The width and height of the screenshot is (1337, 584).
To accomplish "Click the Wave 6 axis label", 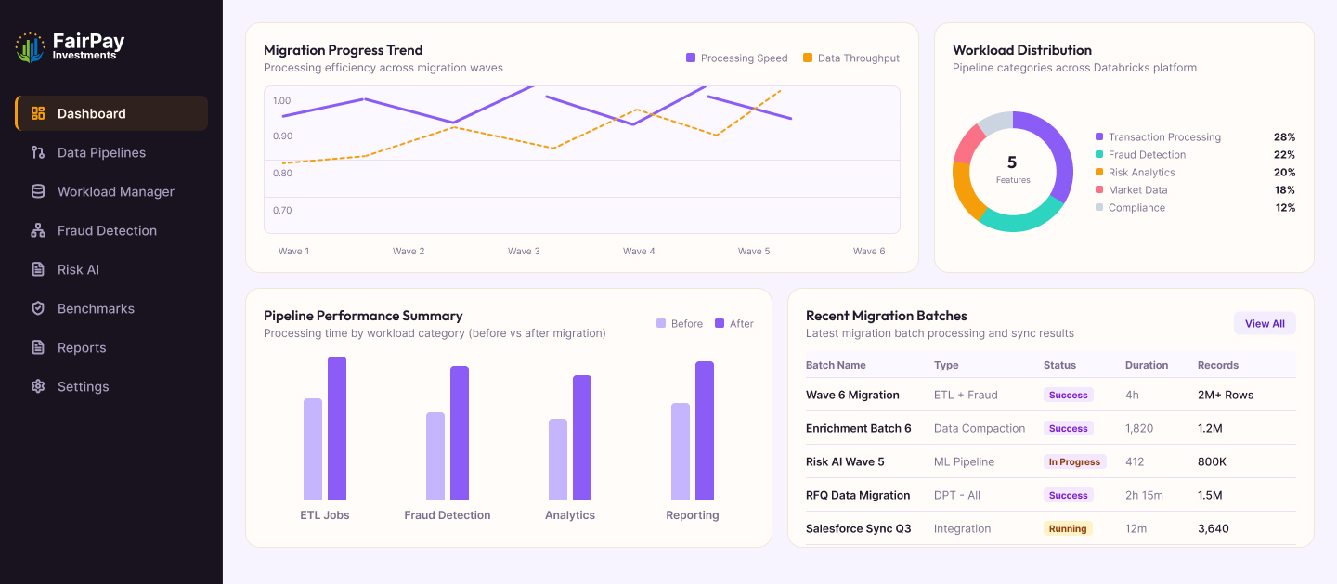I will [869, 251].
